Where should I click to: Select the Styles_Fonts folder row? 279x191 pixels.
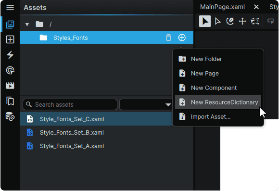(x=106, y=38)
